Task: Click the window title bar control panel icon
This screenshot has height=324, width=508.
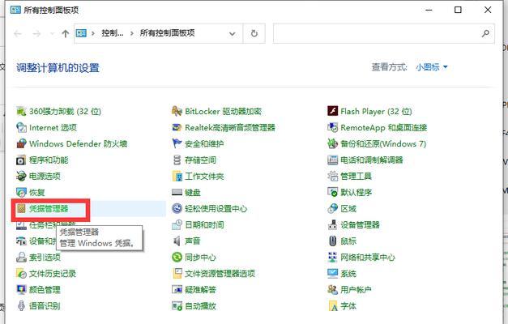Action: tap(15, 10)
